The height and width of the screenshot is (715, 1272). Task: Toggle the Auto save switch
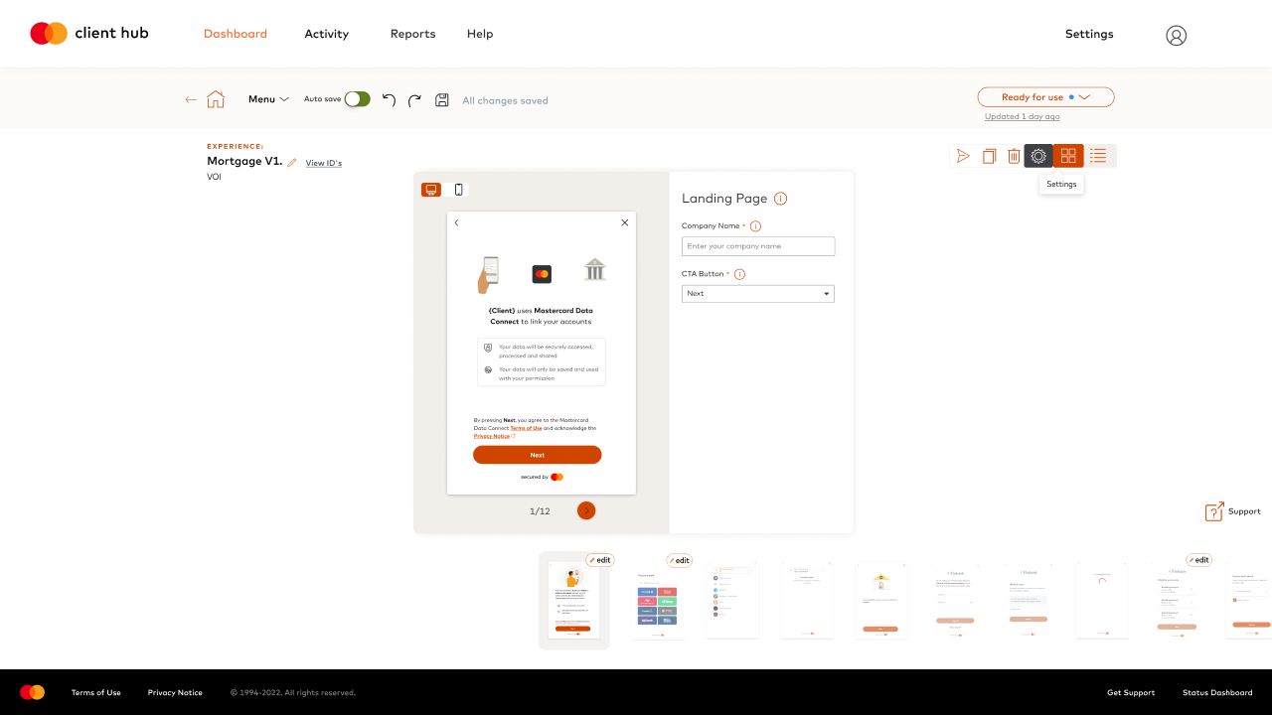click(358, 99)
